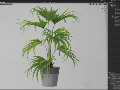Open the View menu in the viewport header
Screen dimensions: 120x90
2,4
